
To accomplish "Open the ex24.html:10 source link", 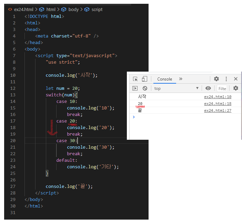I will pos(217,97).
